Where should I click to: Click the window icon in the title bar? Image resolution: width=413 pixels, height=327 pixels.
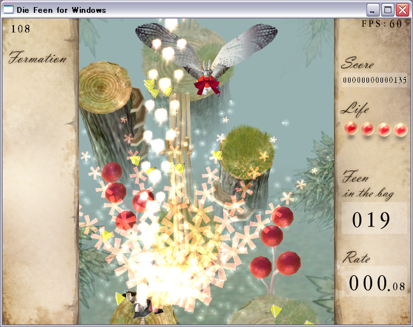(8, 10)
